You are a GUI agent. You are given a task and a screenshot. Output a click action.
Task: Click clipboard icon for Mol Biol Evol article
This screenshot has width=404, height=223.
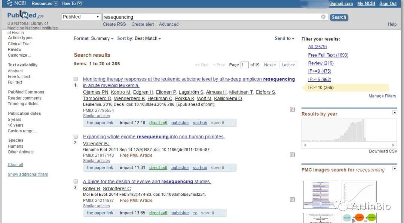click(292, 200)
